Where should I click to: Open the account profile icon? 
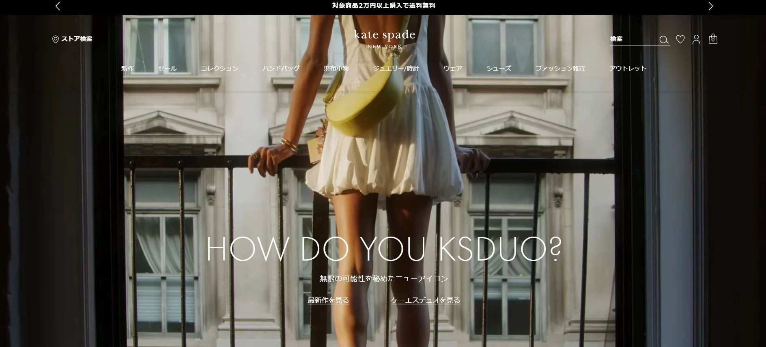pos(696,39)
